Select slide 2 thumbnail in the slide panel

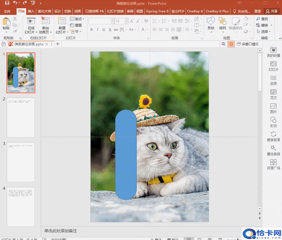(x=21, y=117)
